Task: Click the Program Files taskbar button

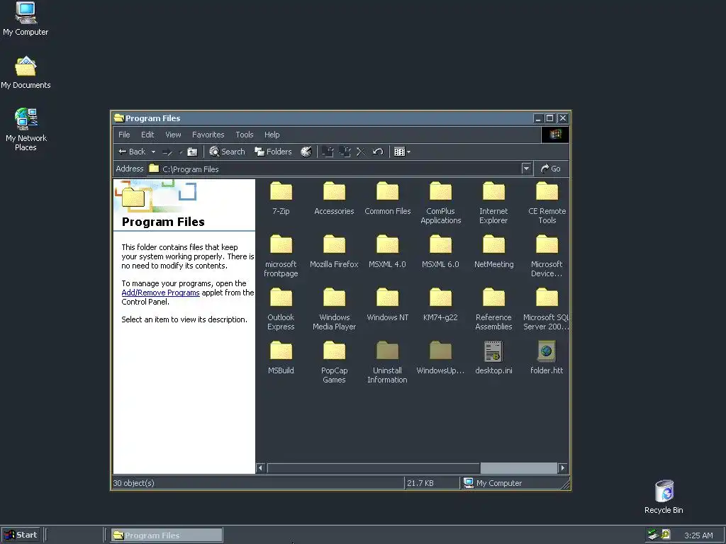Action: (167, 535)
